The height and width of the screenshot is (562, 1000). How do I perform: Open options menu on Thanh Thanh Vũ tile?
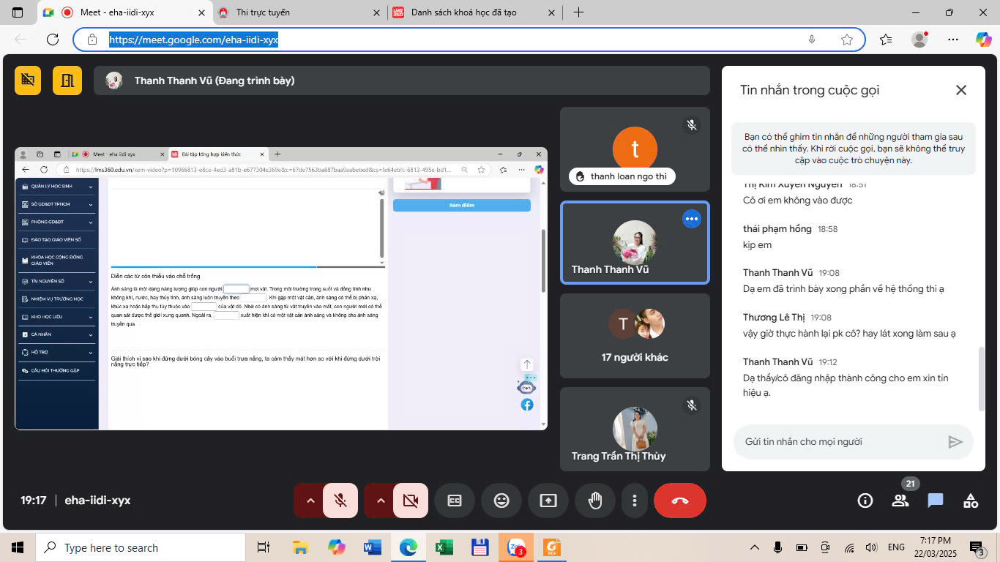(x=691, y=219)
